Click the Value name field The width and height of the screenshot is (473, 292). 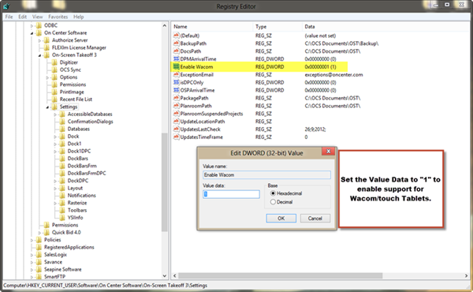tap(266, 175)
